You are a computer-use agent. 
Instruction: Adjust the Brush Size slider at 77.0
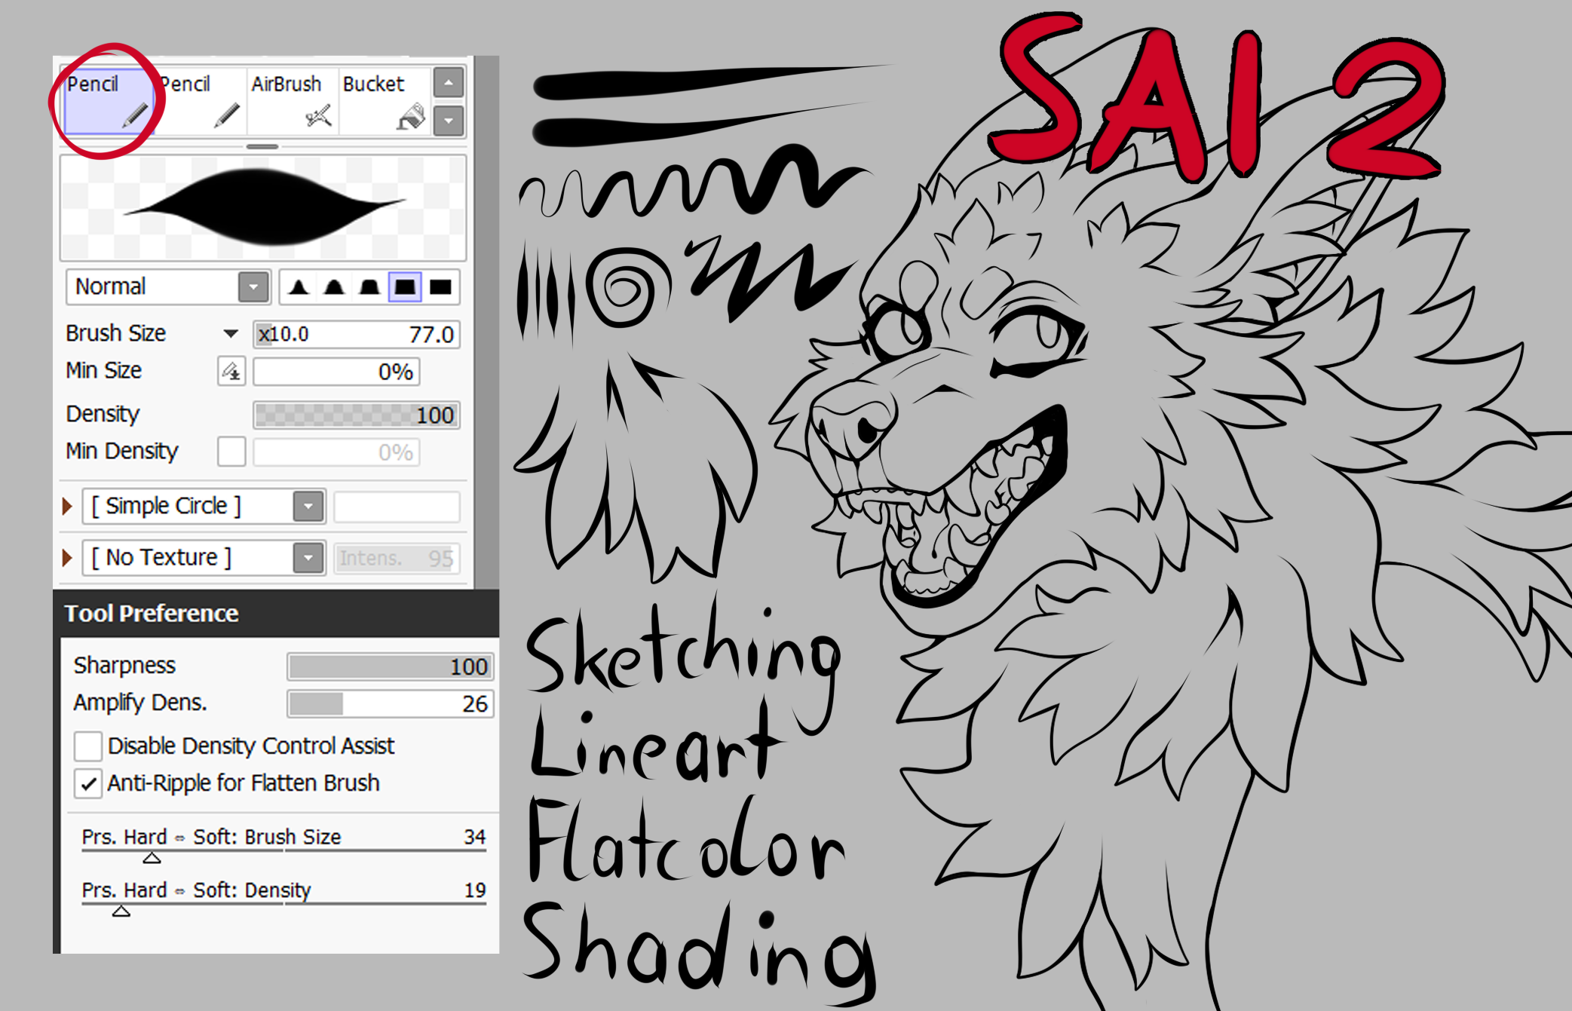[357, 334]
